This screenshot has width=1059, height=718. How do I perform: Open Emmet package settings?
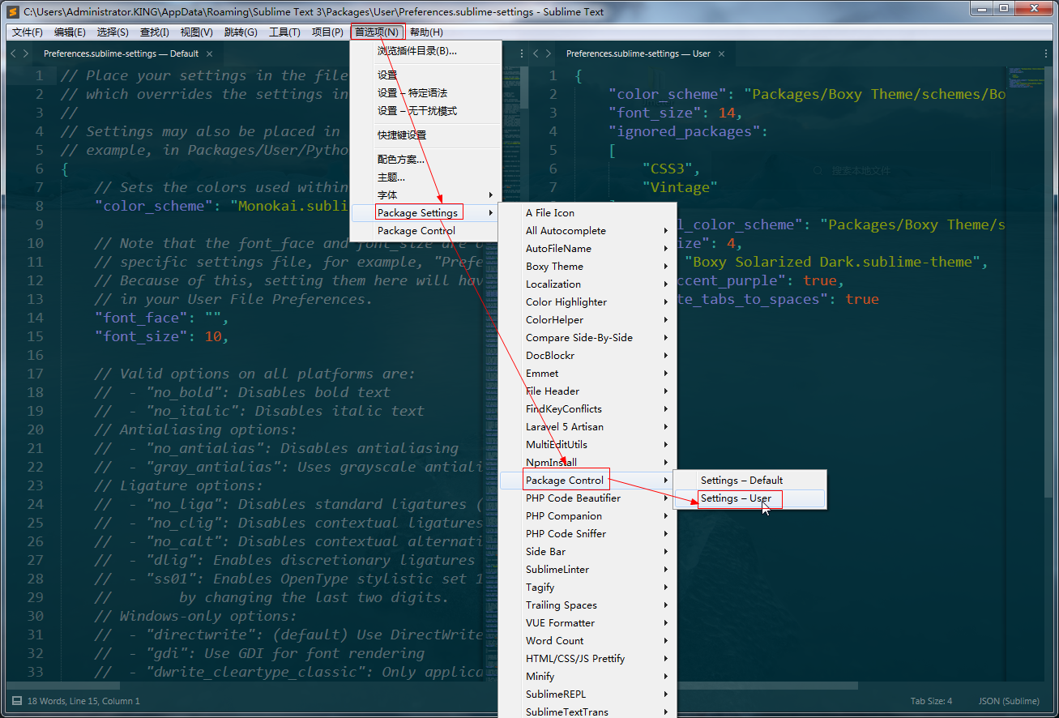(586, 373)
